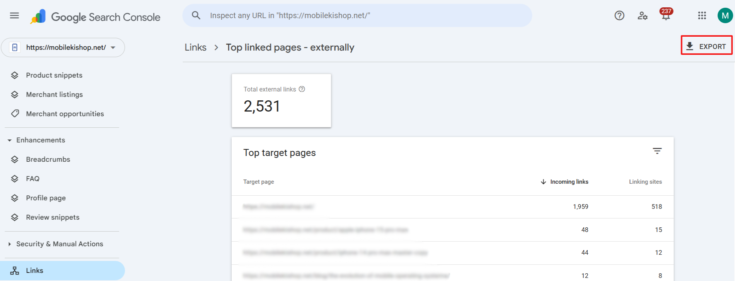Sort by Incoming links column
Image resolution: width=735 pixels, height=281 pixels.
(569, 182)
